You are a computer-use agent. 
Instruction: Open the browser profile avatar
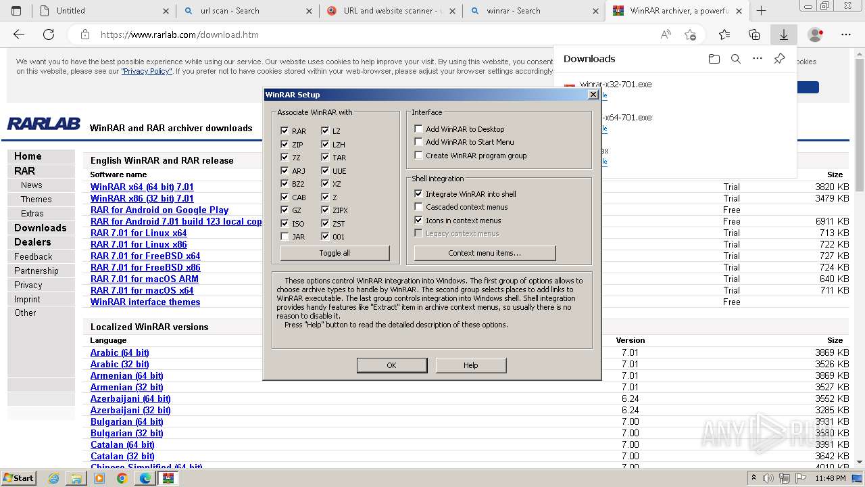816,34
